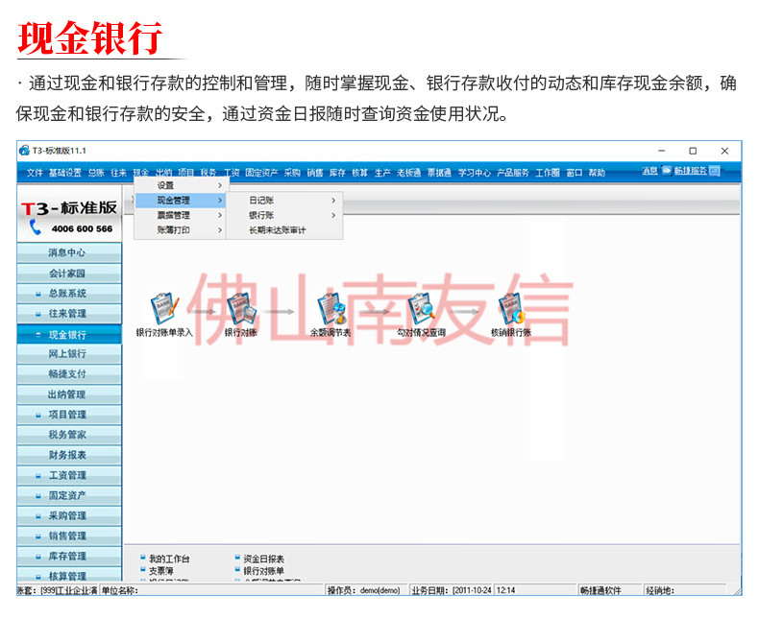Expand 采购管理 in the sidebar

38,516
